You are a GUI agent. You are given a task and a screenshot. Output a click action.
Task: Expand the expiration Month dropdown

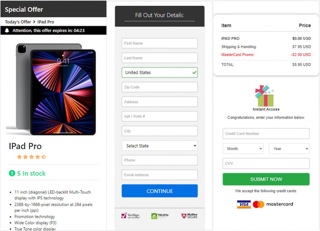243,149
